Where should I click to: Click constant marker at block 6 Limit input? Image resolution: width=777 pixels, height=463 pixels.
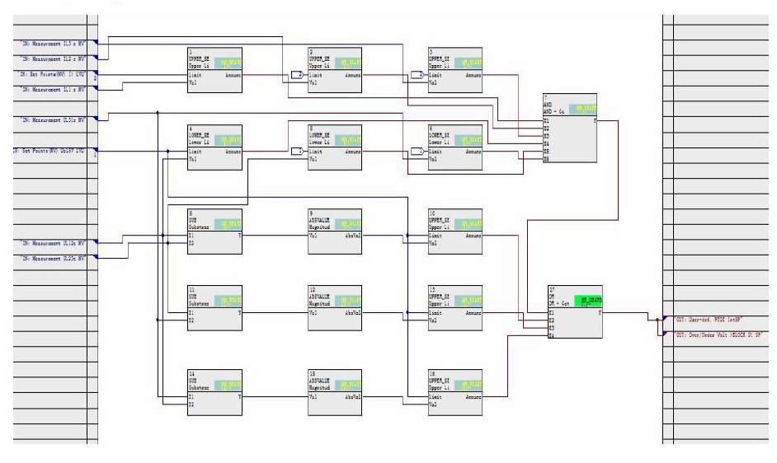coord(417,151)
